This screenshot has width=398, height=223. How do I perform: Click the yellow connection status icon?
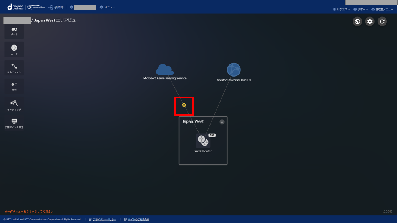pos(184,105)
